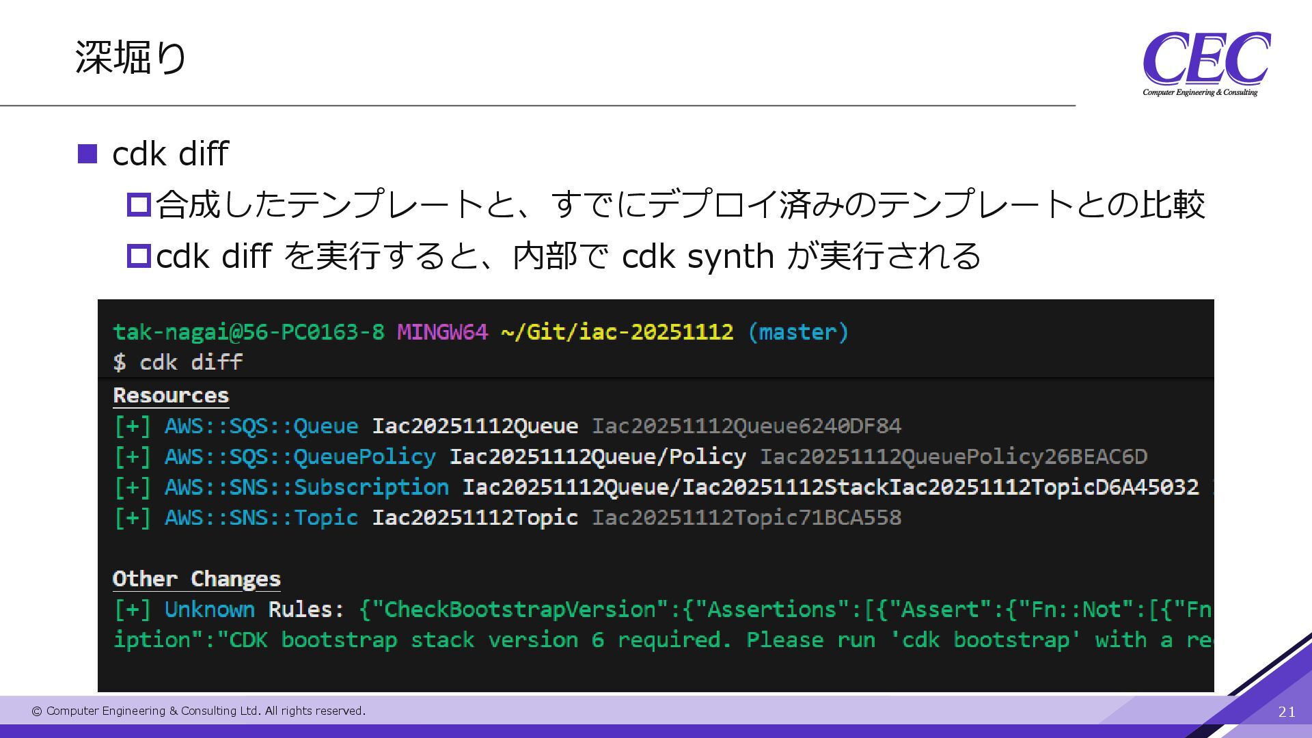Click the hollow bullet before 合成したテンプレート
Screen dimensions: 1312x738
[139, 205]
